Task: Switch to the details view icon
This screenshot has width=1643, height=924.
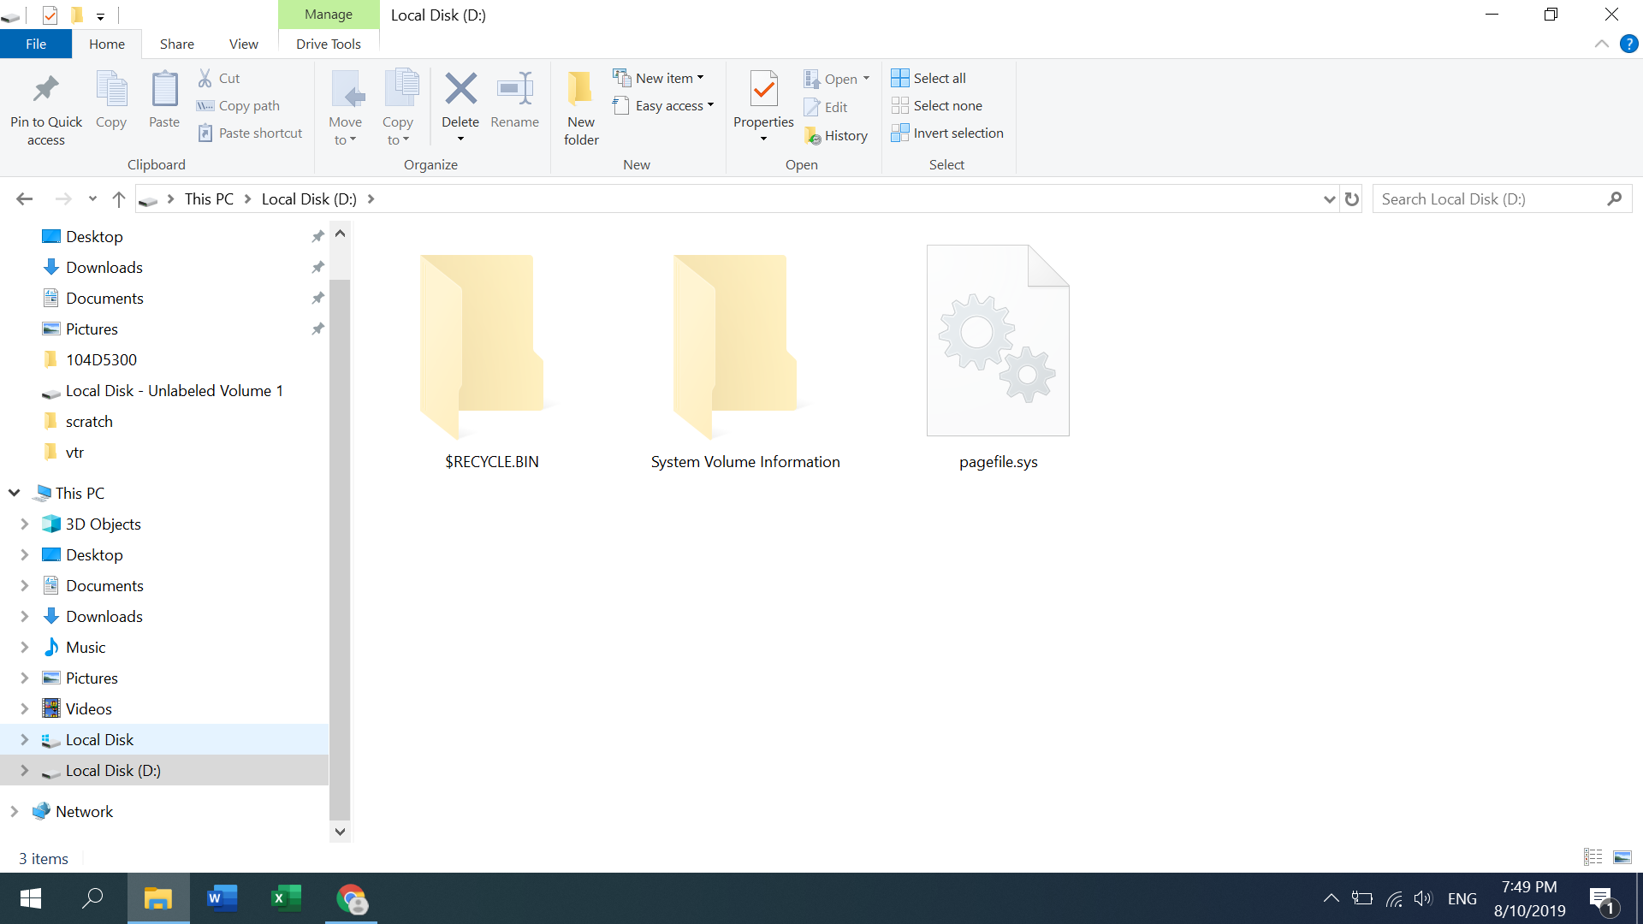Action: pyautogui.click(x=1593, y=856)
